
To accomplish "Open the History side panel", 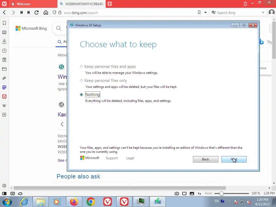I will [x=4, y=51].
